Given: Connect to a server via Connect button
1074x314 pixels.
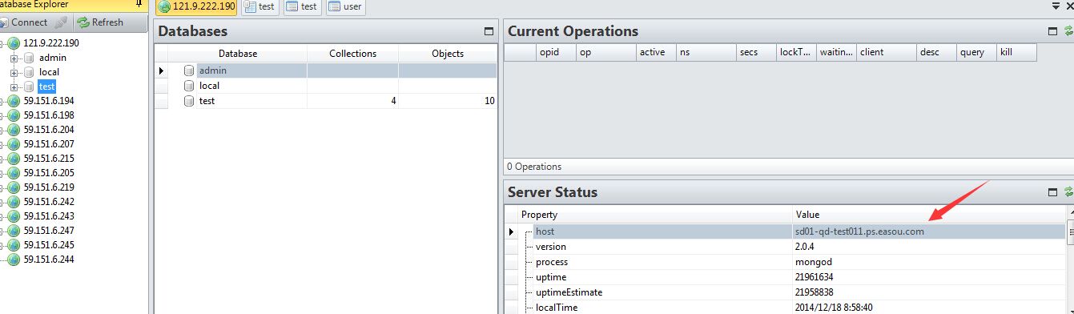Looking at the screenshot, I should (x=24, y=22).
